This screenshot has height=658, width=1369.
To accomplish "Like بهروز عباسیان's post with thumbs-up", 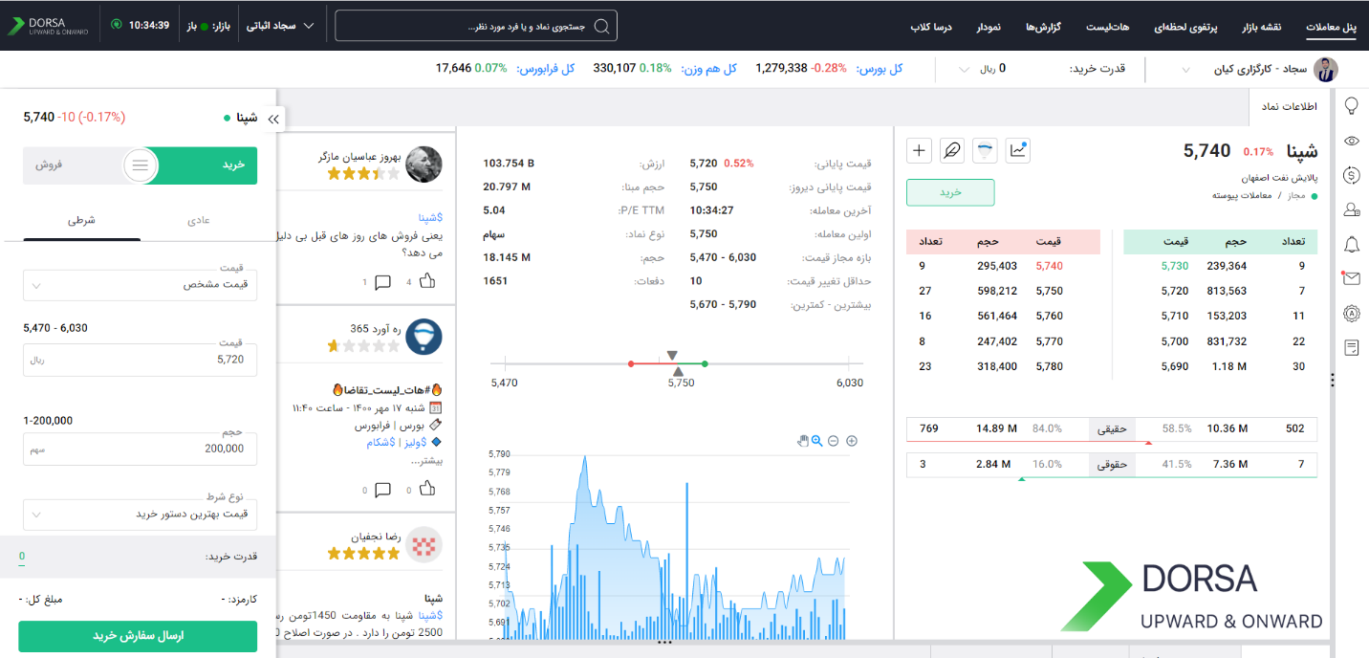I will 426,281.
